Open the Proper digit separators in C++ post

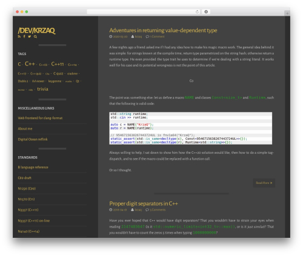(x=144, y=203)
